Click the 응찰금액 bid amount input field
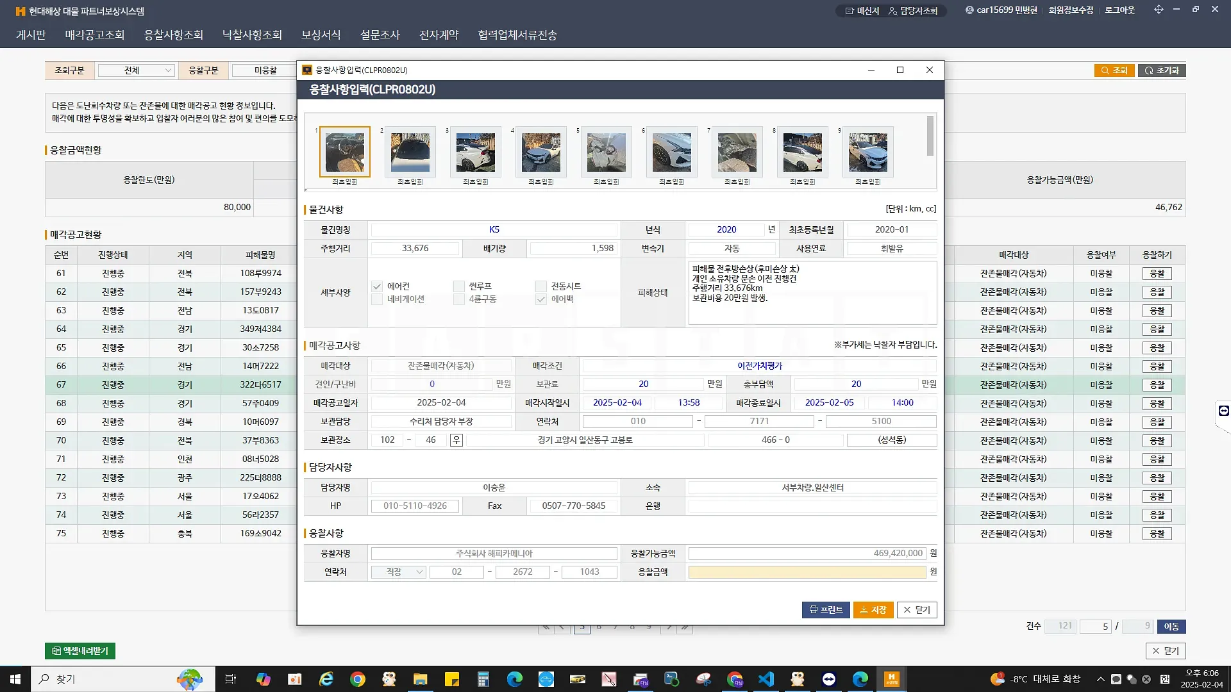The width and height of the screenshot is (1231, 692). pyautogui.click(x=807, y=572)
